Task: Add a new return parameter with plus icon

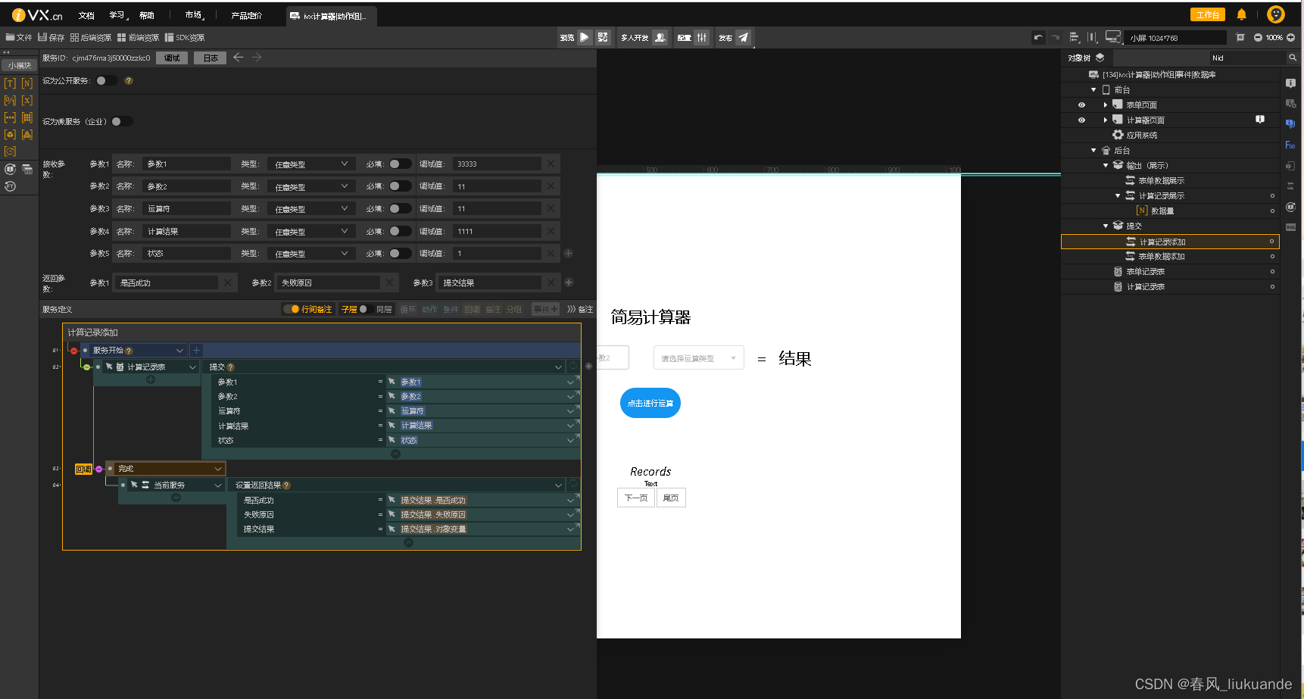Action: 569,282
